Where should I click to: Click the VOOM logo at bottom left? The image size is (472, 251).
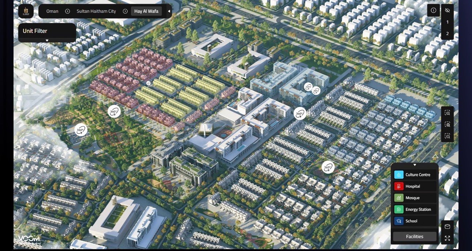coord(30,239)
